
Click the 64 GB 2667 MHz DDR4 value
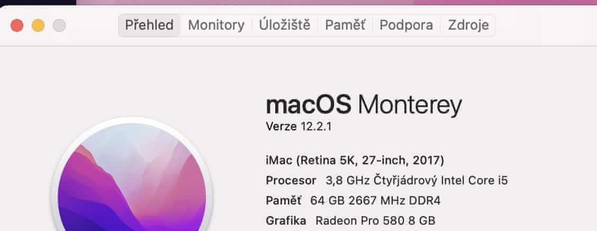pos(375,201)
